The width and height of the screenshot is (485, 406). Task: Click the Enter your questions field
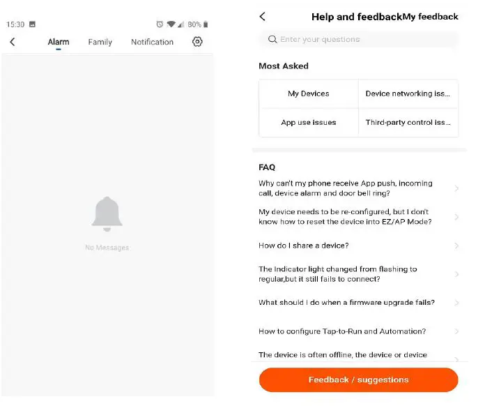(362, 40)
